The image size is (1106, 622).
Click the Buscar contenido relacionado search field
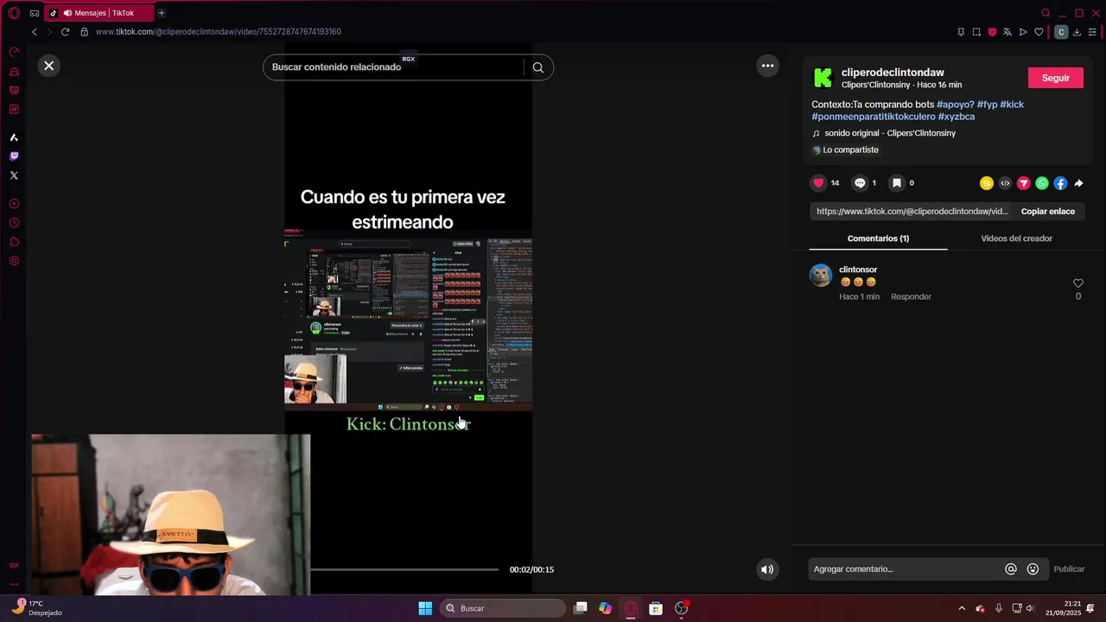click(x=393, y=67)
